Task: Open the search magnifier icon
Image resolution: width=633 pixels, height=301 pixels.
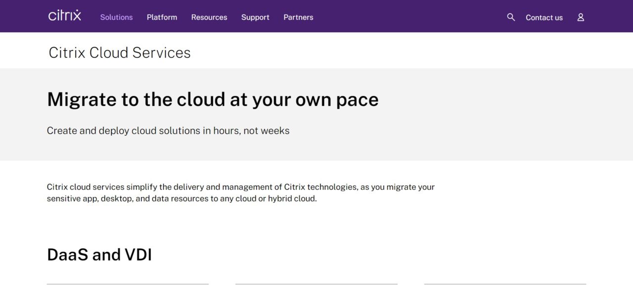Action: point(511,17)
